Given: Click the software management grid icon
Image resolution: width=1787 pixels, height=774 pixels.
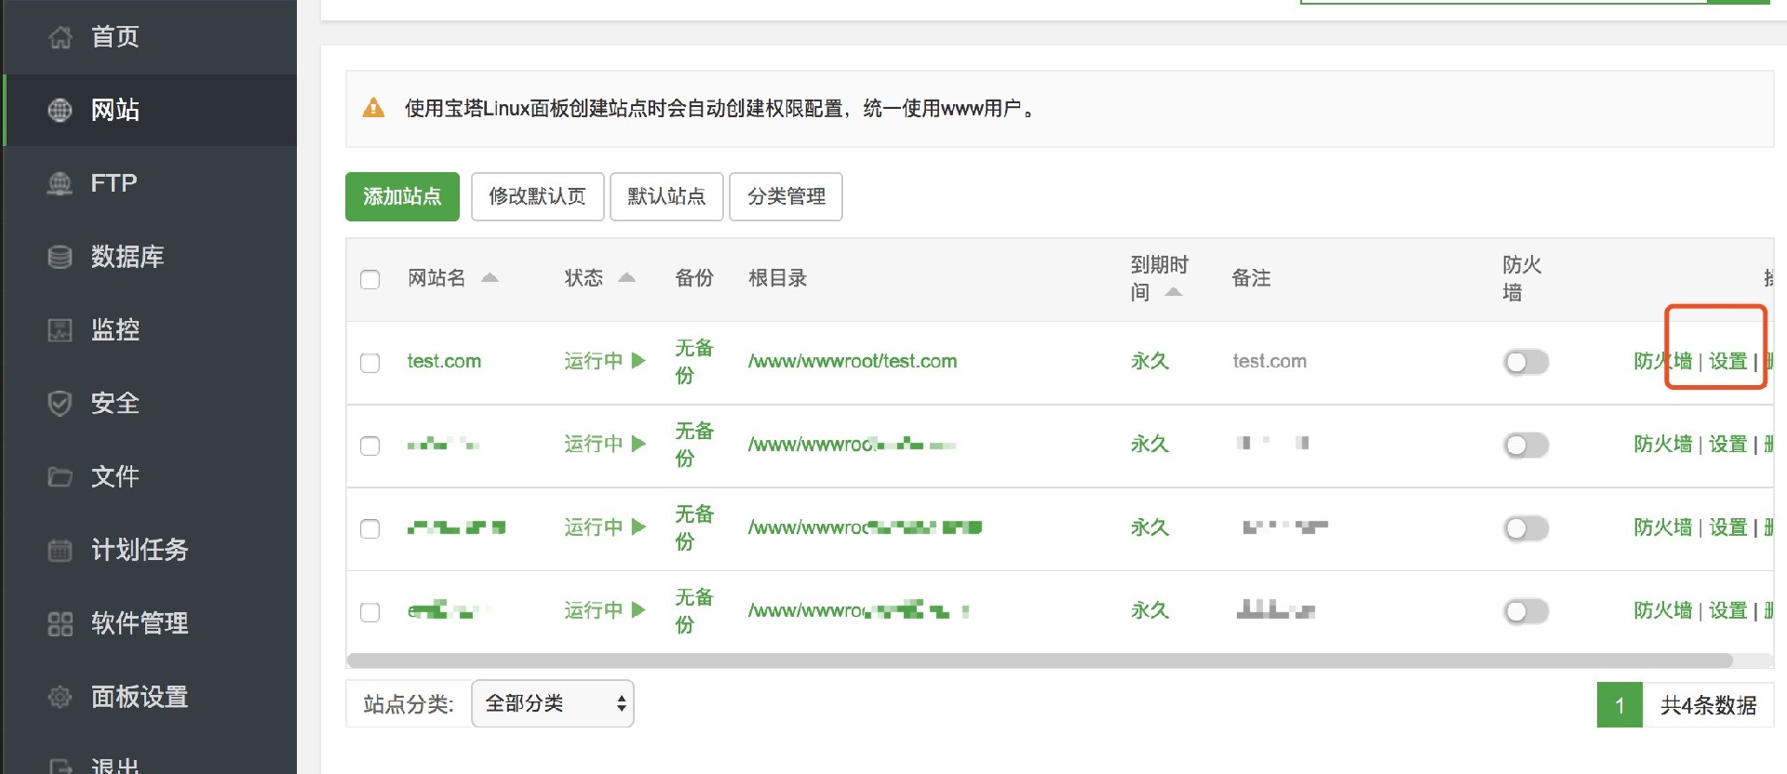Looking at the screenshot, I should [x=60, y=623].
